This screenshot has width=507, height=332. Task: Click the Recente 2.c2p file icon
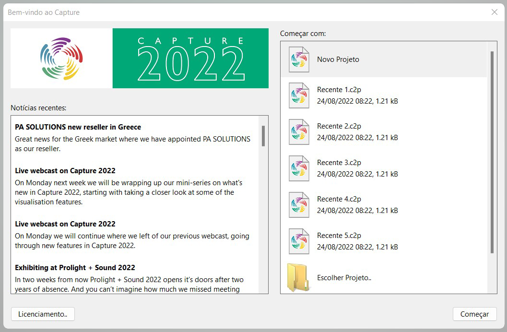click(x=299, y=132)
